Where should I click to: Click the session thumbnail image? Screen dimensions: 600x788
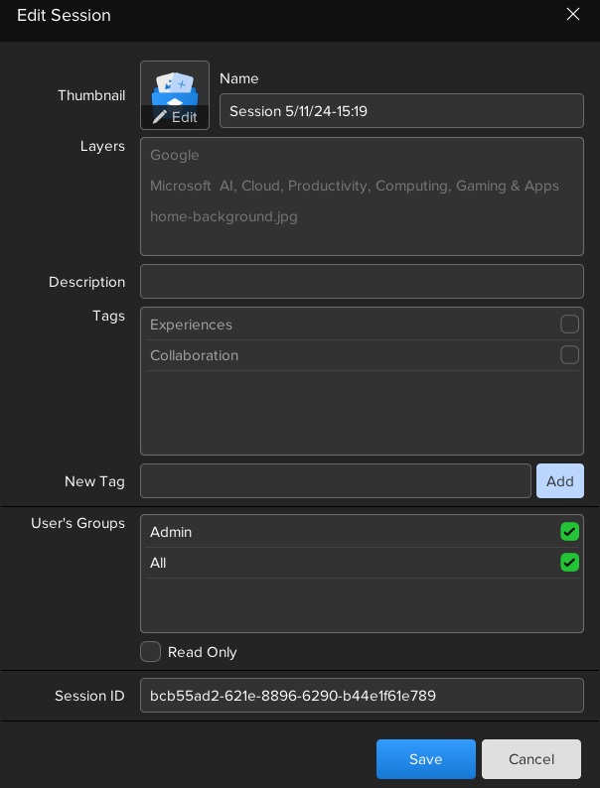click(175, 85)
